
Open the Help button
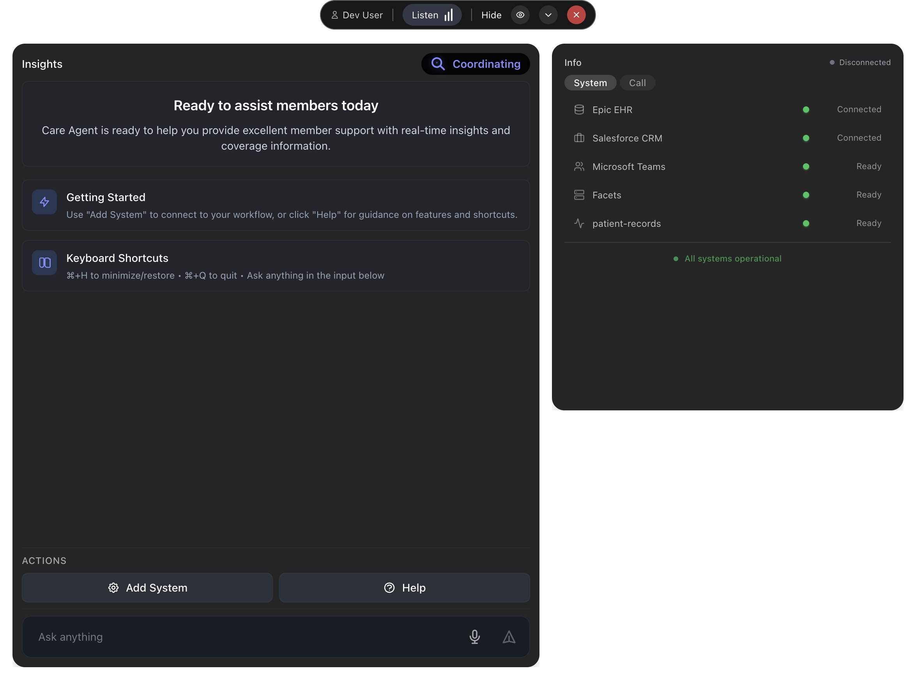click(404, 587)
